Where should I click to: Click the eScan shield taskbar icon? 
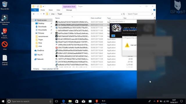(x=97, y=101)
